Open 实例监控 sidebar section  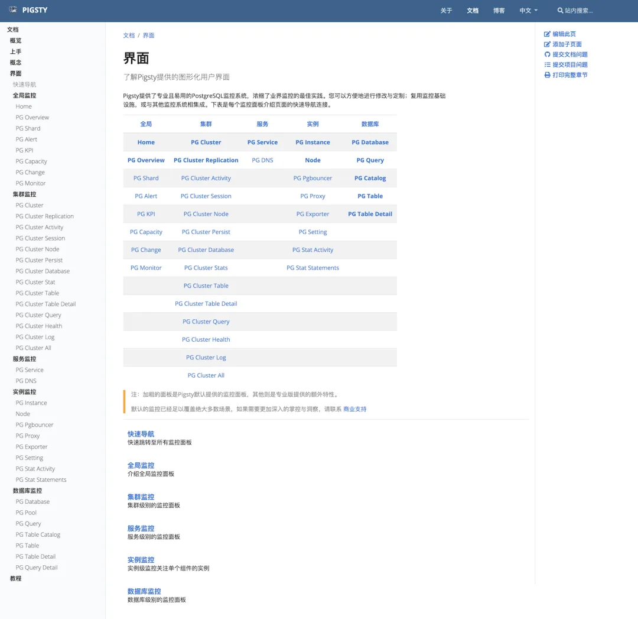24,392
